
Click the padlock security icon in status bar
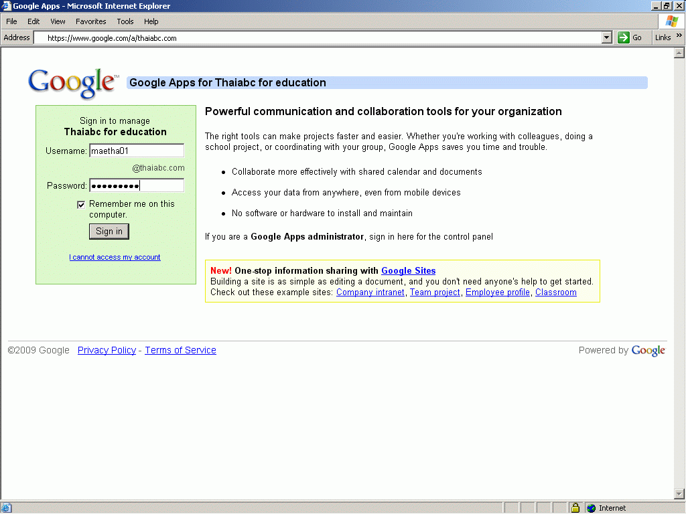click(575, 508)
